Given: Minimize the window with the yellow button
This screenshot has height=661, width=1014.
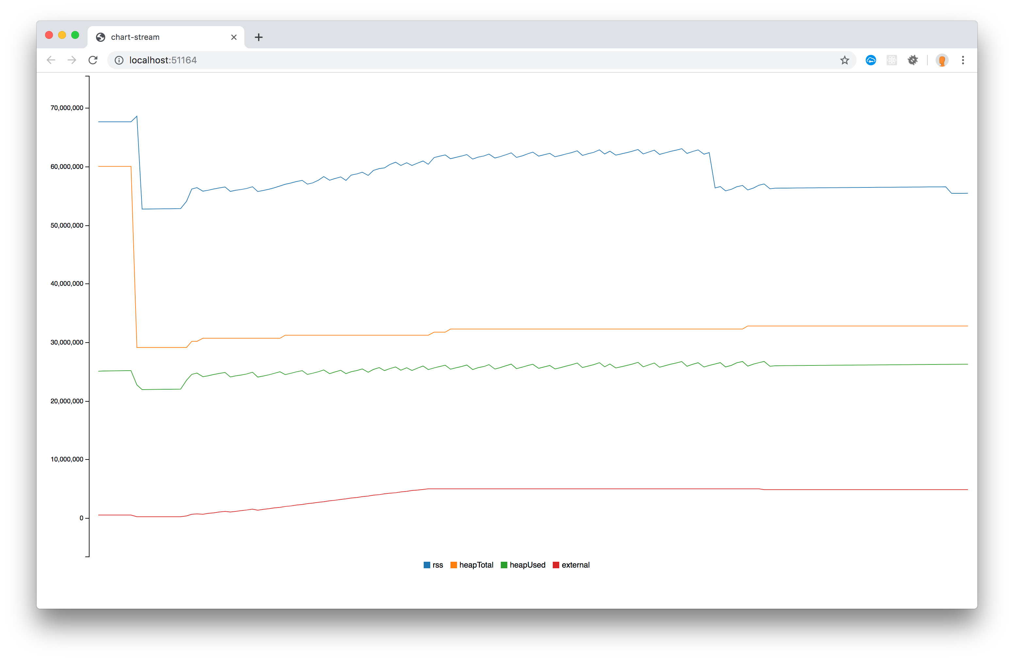Looking at the screenshot, I should [x=62, y=35].
